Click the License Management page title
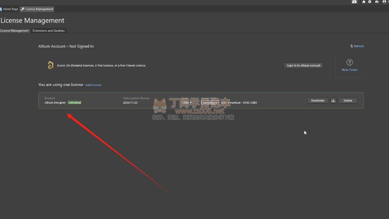This screenshot has width=389, height=219. pos(33,20)
